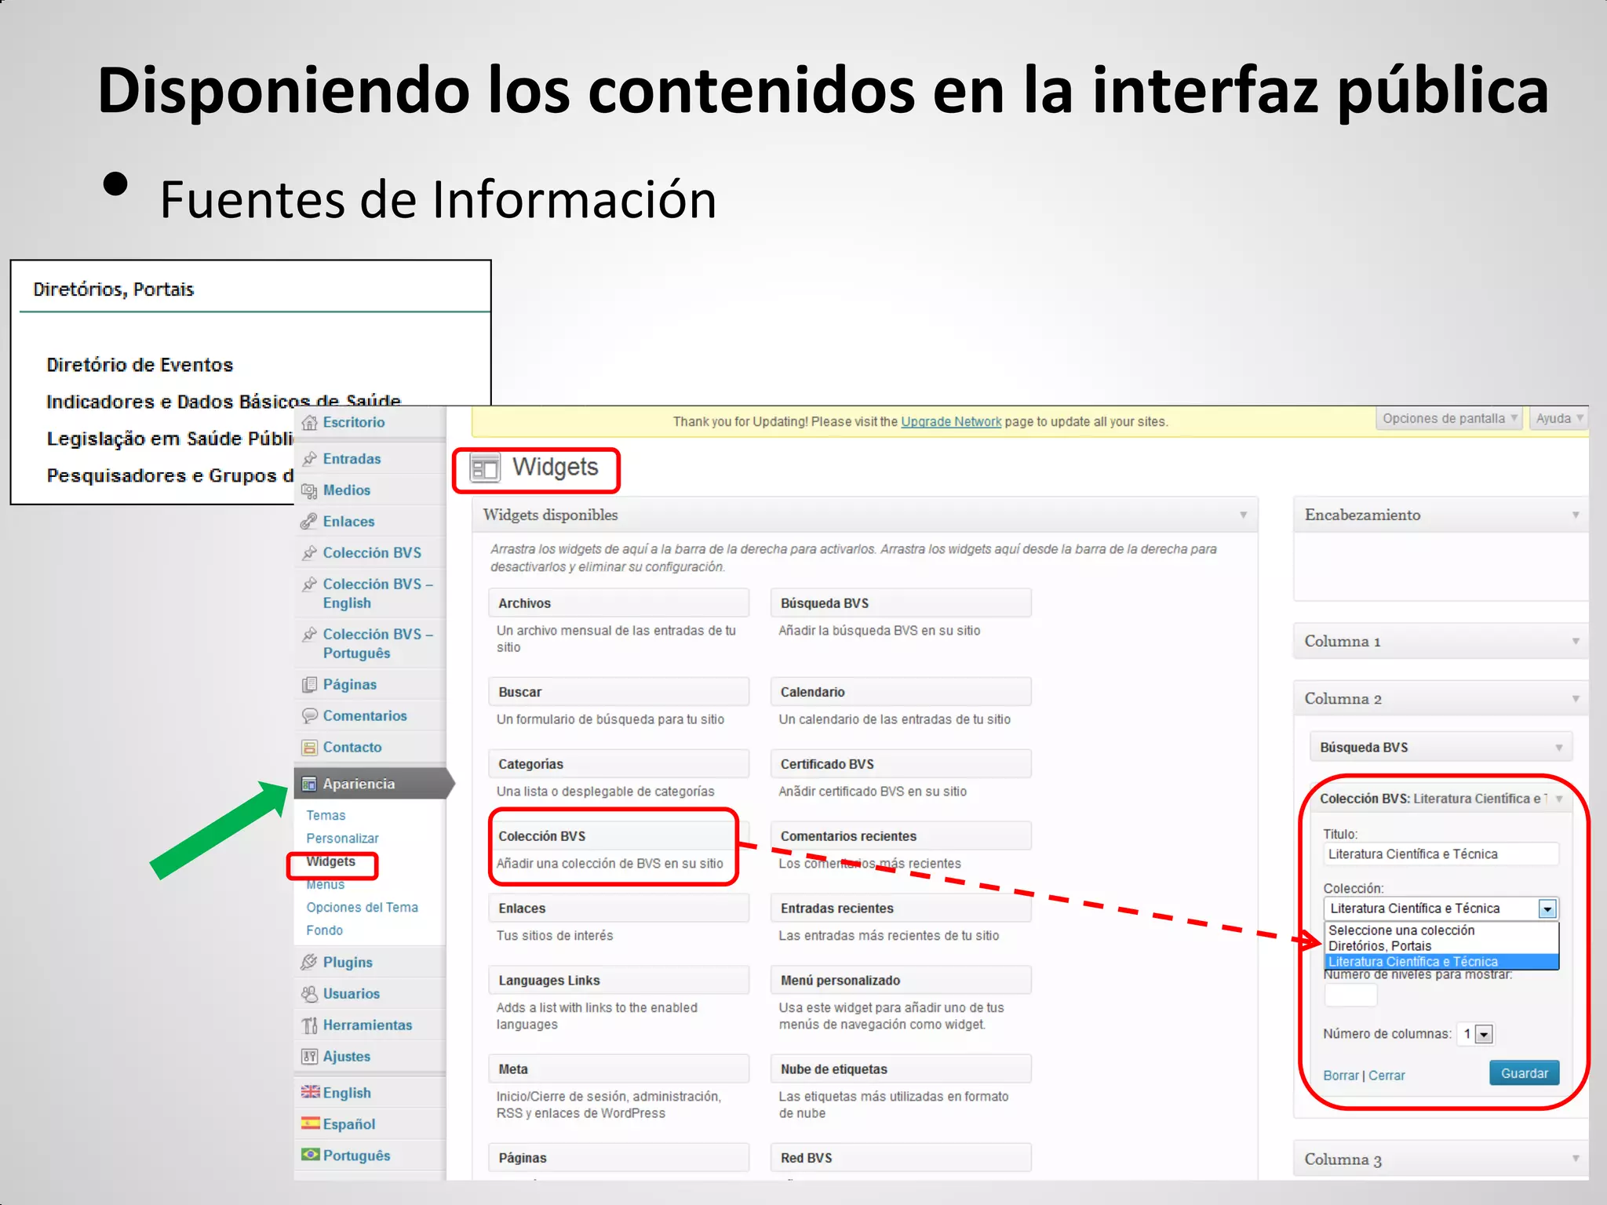Click the Número de niveles input field

click(x=1350, y=995)
